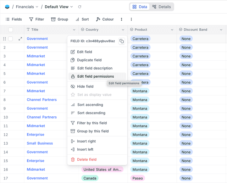The image size is (227, 183).
Task: Select Edit field permissions menu item
Action: (95, 77)
